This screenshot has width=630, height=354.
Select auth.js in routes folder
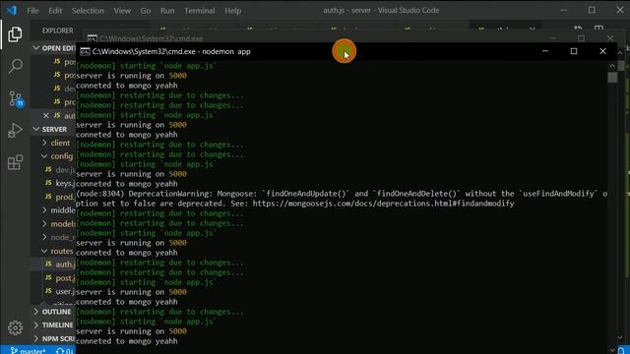(59, 265)
